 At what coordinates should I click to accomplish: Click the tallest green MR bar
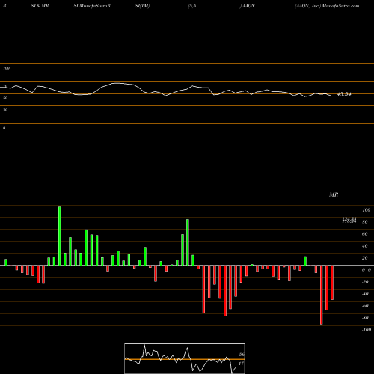(59, 236)
